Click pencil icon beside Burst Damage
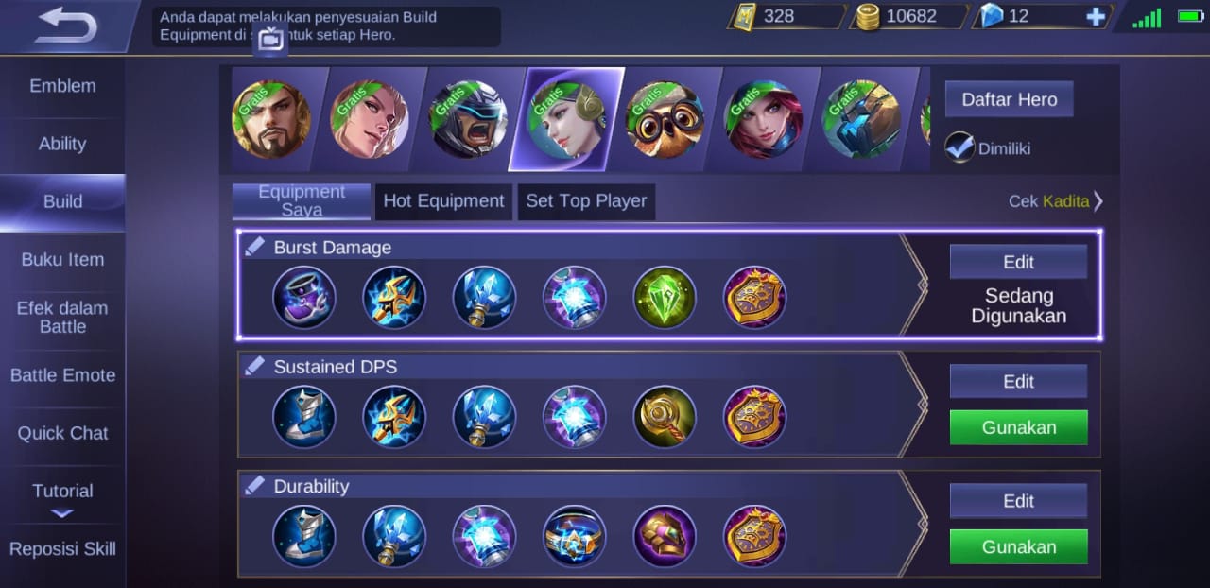This screenshot has width=1210, height=588. [x=254, y=247]
